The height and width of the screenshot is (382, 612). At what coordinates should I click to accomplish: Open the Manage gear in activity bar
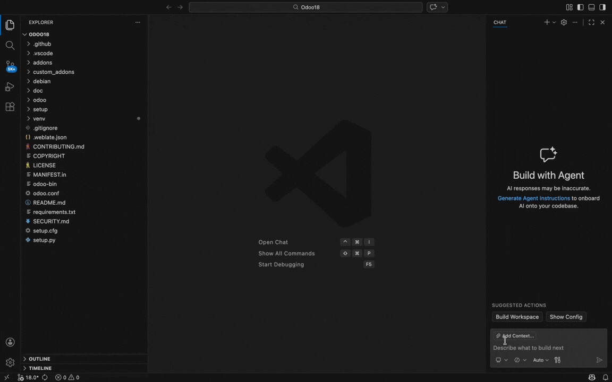click(x=10, y=362)
